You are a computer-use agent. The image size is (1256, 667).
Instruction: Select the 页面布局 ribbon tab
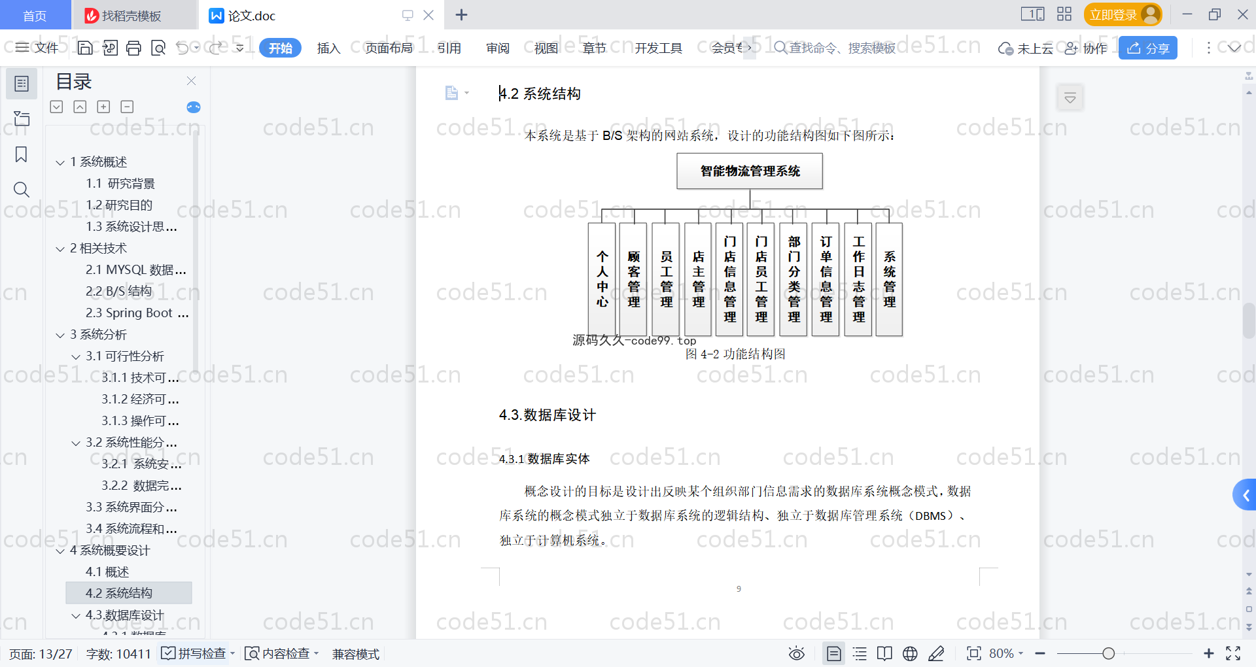tap(389, 48)
